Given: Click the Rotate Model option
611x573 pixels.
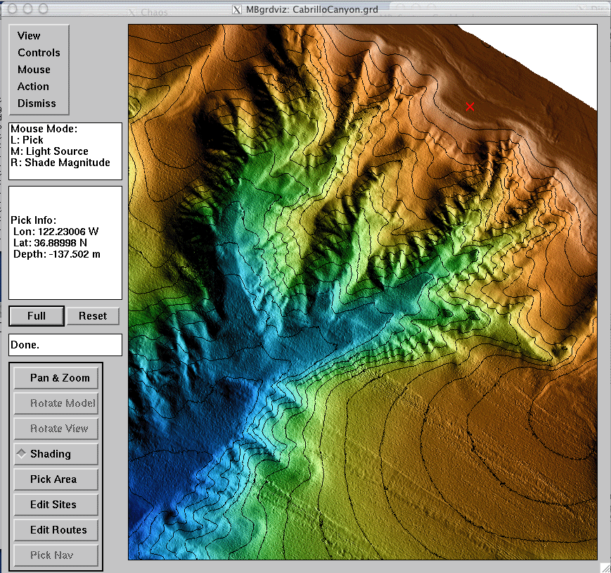Looking at the screenshot, I should coord(56,403).
